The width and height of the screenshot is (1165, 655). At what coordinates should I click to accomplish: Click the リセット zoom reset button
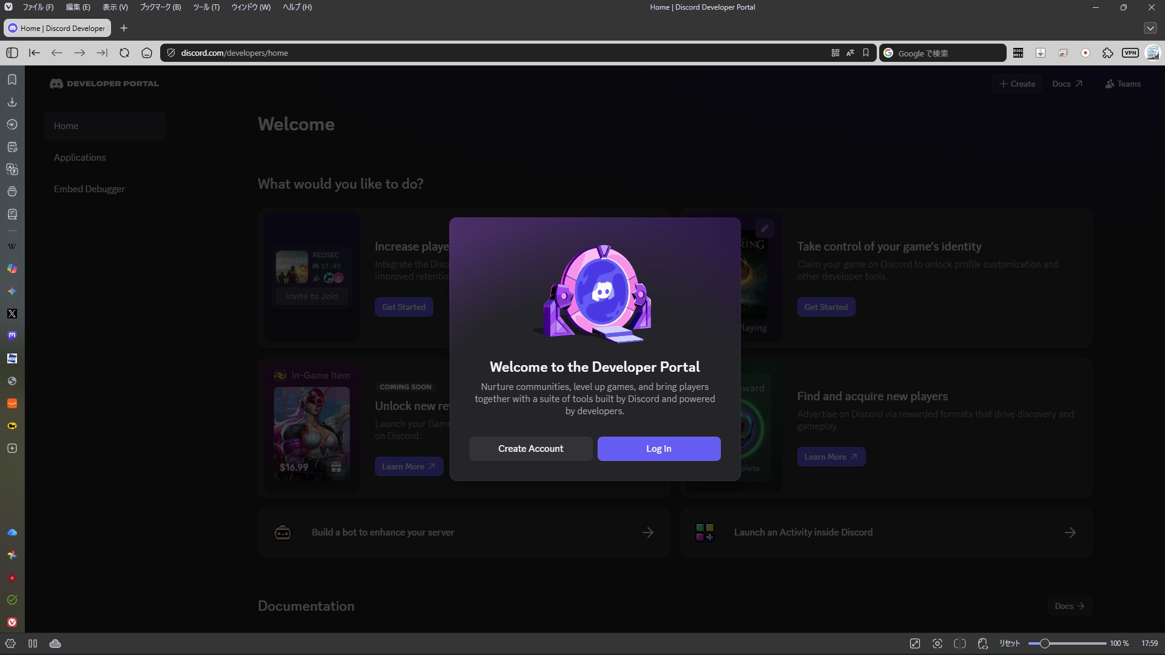pyautogui.click(x=1010, y=643)
